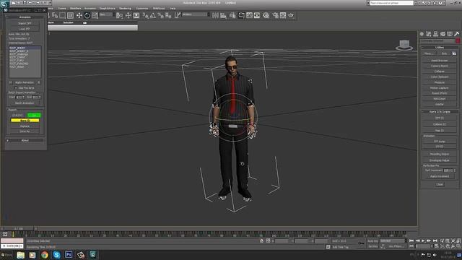Open the Material Editor icon

pos(266,15)
